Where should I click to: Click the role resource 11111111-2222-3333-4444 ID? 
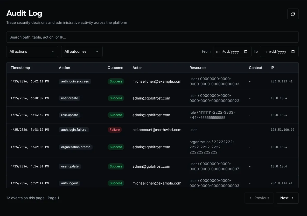pyautogui.click(x=212, y=115)
